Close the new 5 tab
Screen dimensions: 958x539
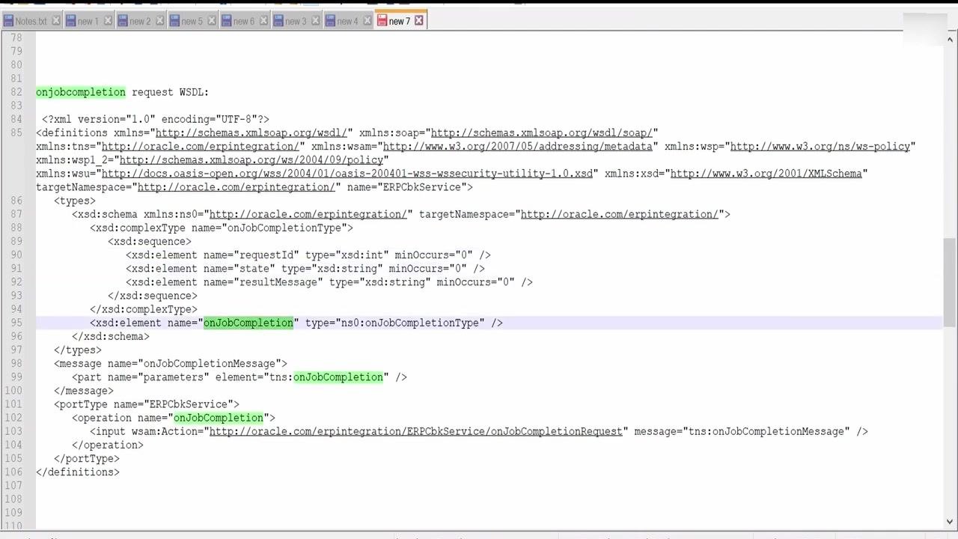(211, 21)
